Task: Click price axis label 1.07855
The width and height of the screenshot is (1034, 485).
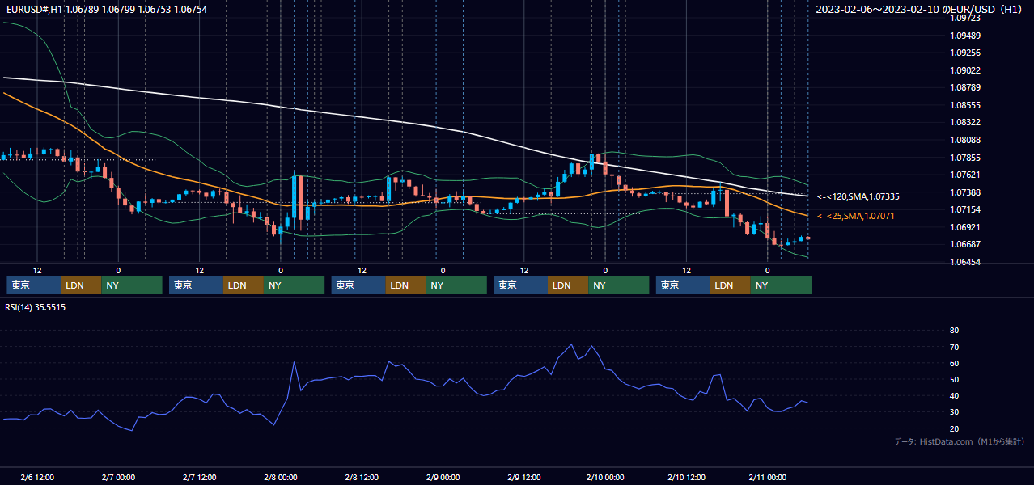Action: [965, 158]
